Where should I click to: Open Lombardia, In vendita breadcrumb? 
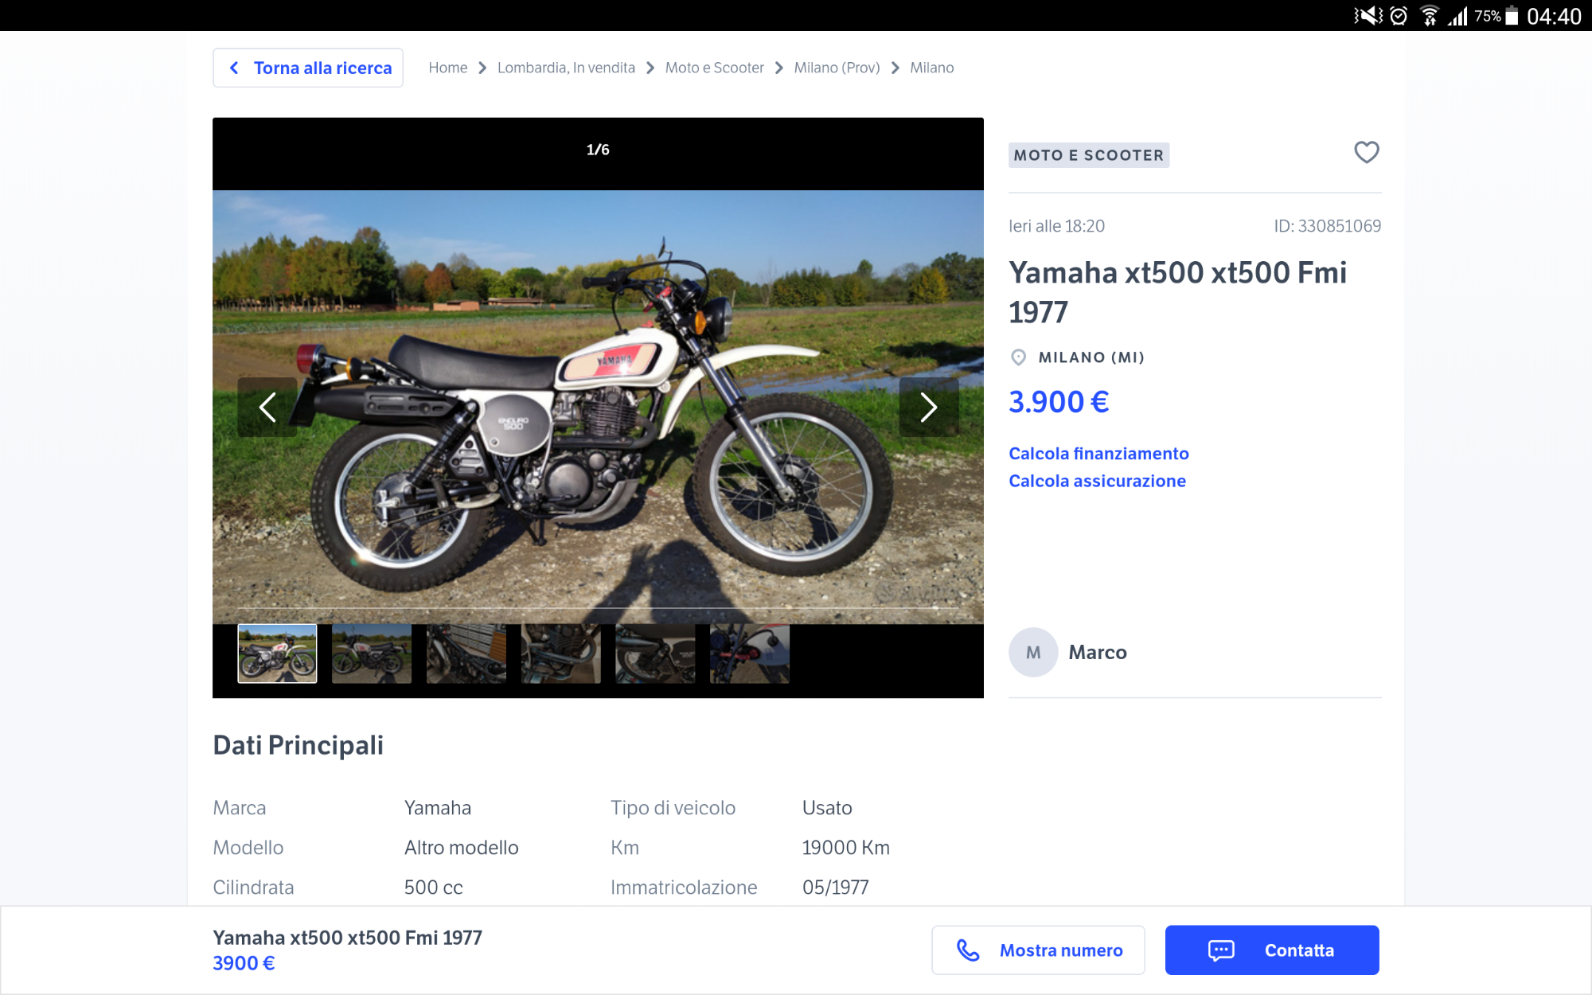pyautogui.click(x=566, y=68)
